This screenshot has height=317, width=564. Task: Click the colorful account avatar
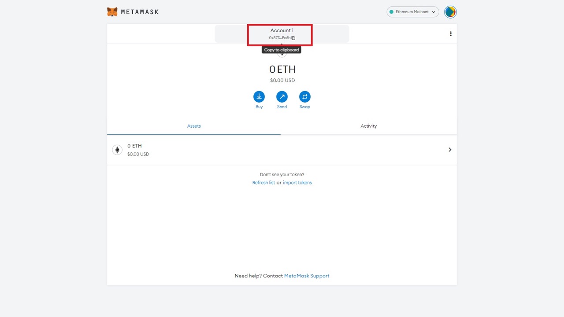(x=450, y=12)
